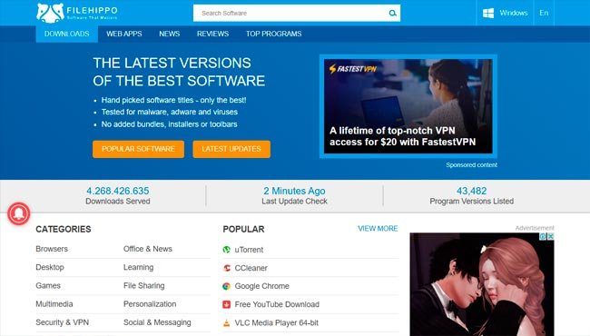Click the FileHippo logo
Viewport: 590px width, 336px height.
point(77,13)
